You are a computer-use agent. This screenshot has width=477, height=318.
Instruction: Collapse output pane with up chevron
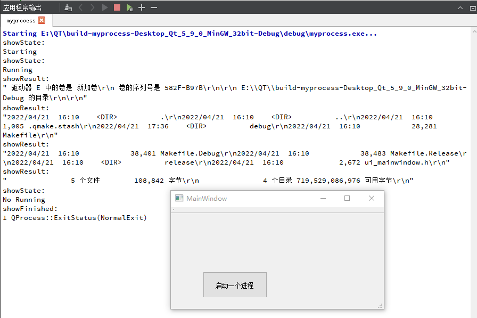[460, 8]
